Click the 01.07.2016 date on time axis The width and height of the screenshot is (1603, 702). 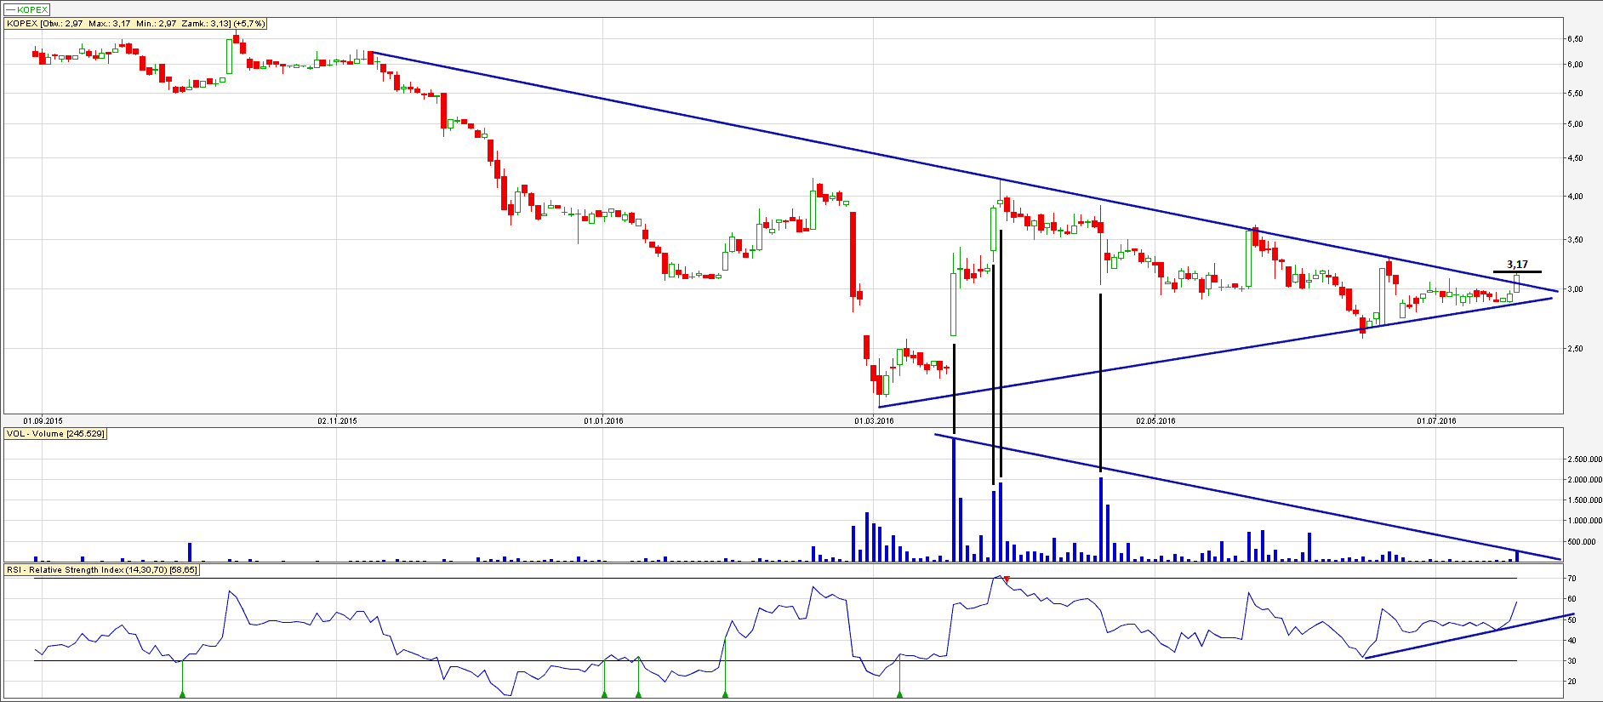[x=1435, y=420]
